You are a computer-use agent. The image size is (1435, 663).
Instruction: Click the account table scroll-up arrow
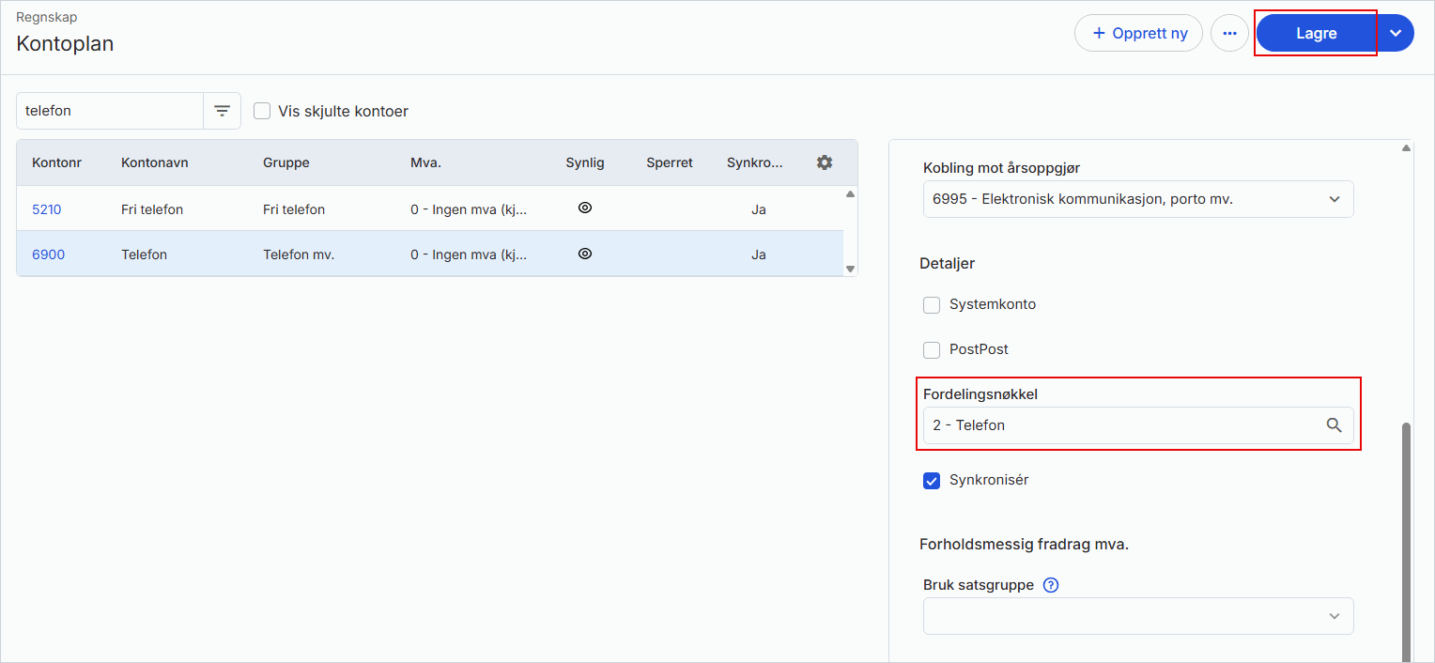(x=850, y=194)
